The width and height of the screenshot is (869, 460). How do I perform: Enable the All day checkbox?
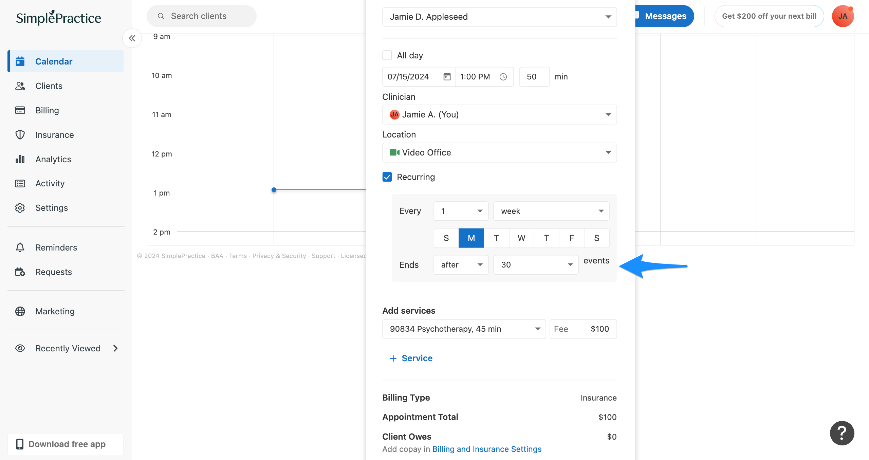tap(387, 55)
